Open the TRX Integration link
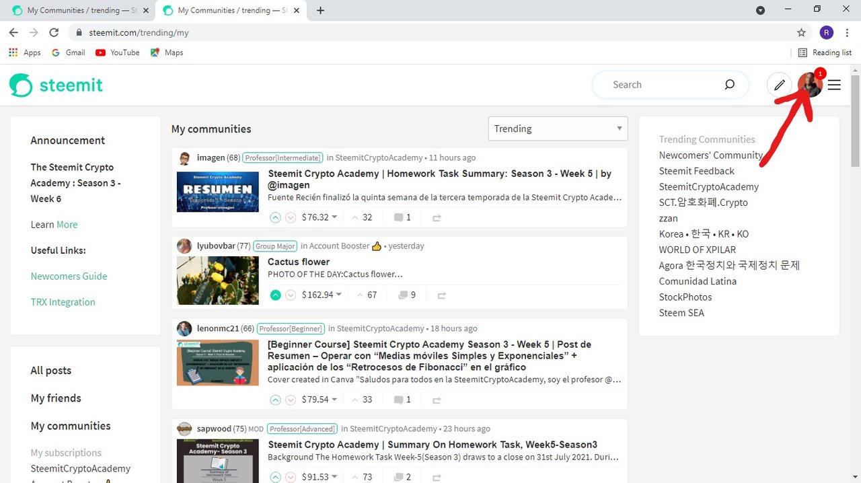The image size is (861, 483). click(x=63, y=302)
